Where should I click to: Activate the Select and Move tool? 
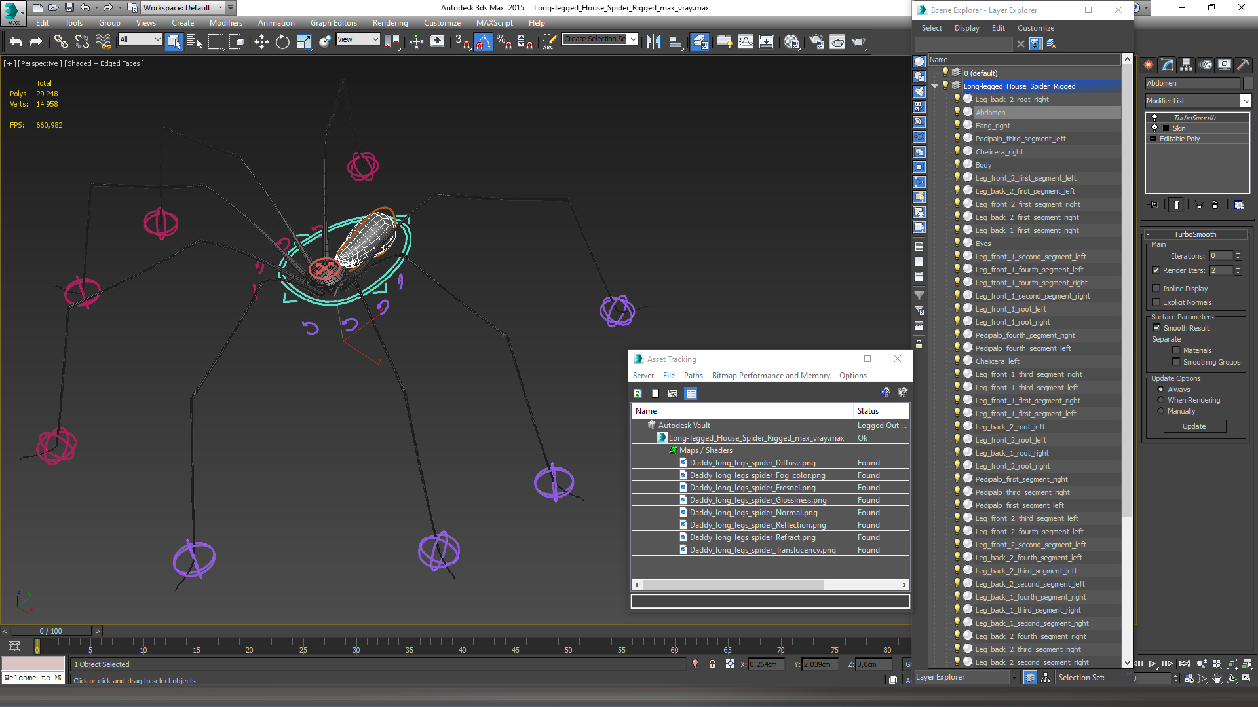[261, 42]
